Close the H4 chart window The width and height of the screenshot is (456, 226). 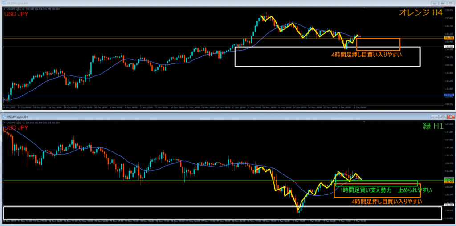pyautogui.click(x=451, y=3)
